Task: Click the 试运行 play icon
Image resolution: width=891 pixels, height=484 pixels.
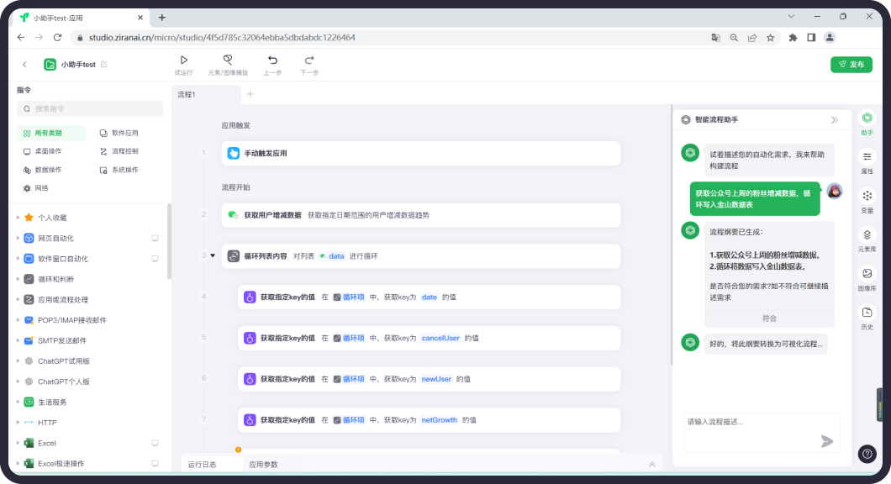Action: tap(183, 60)
